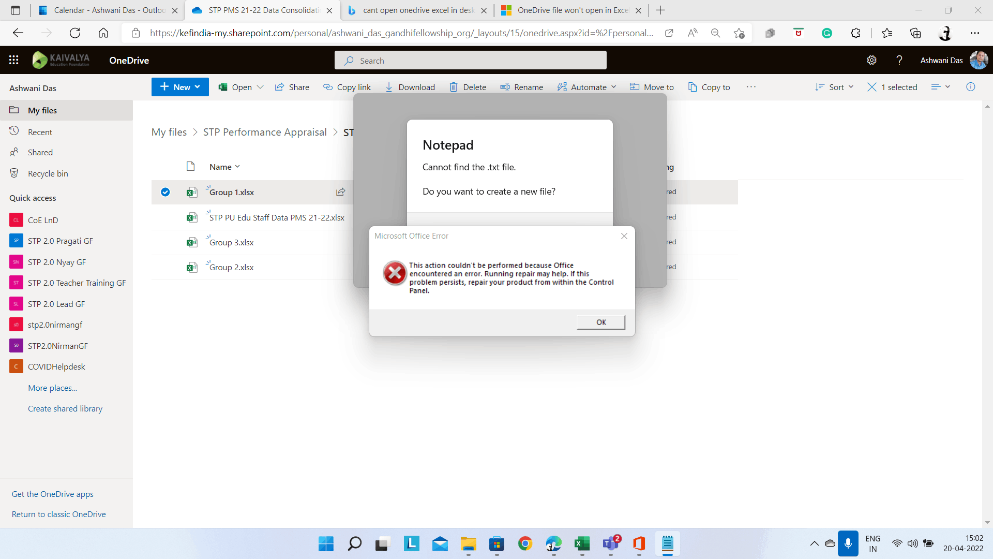The image size is (993, 559).
Task: Open Ashwani Das account picture
Action: [x=979, y=60]
